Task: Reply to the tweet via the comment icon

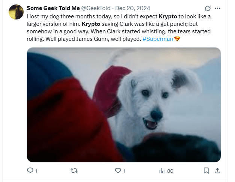Action: pos(30,171)
